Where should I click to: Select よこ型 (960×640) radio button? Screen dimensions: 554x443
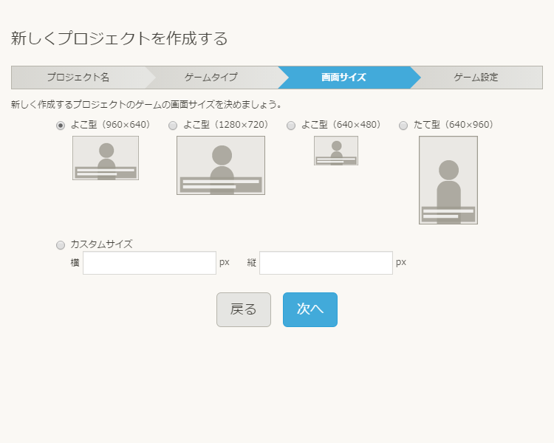pos(61,126)
